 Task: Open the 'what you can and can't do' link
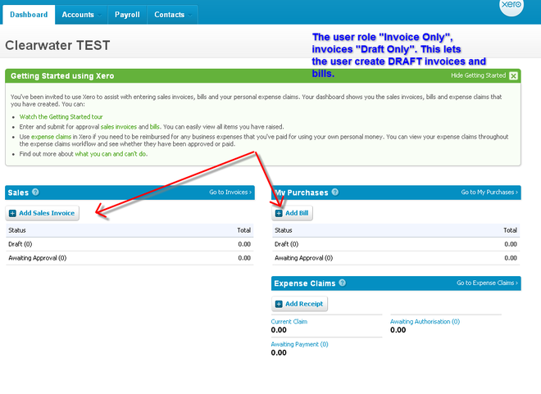click(111, 154)
